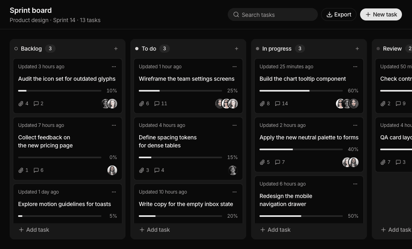Click the search magnifier icon
The image size is (412, 249).
pyautogui.click(x=236, y=15)
